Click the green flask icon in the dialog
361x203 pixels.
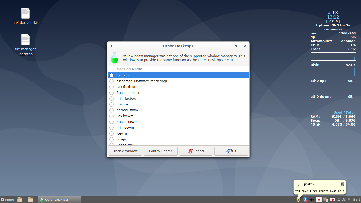(114, 58)
